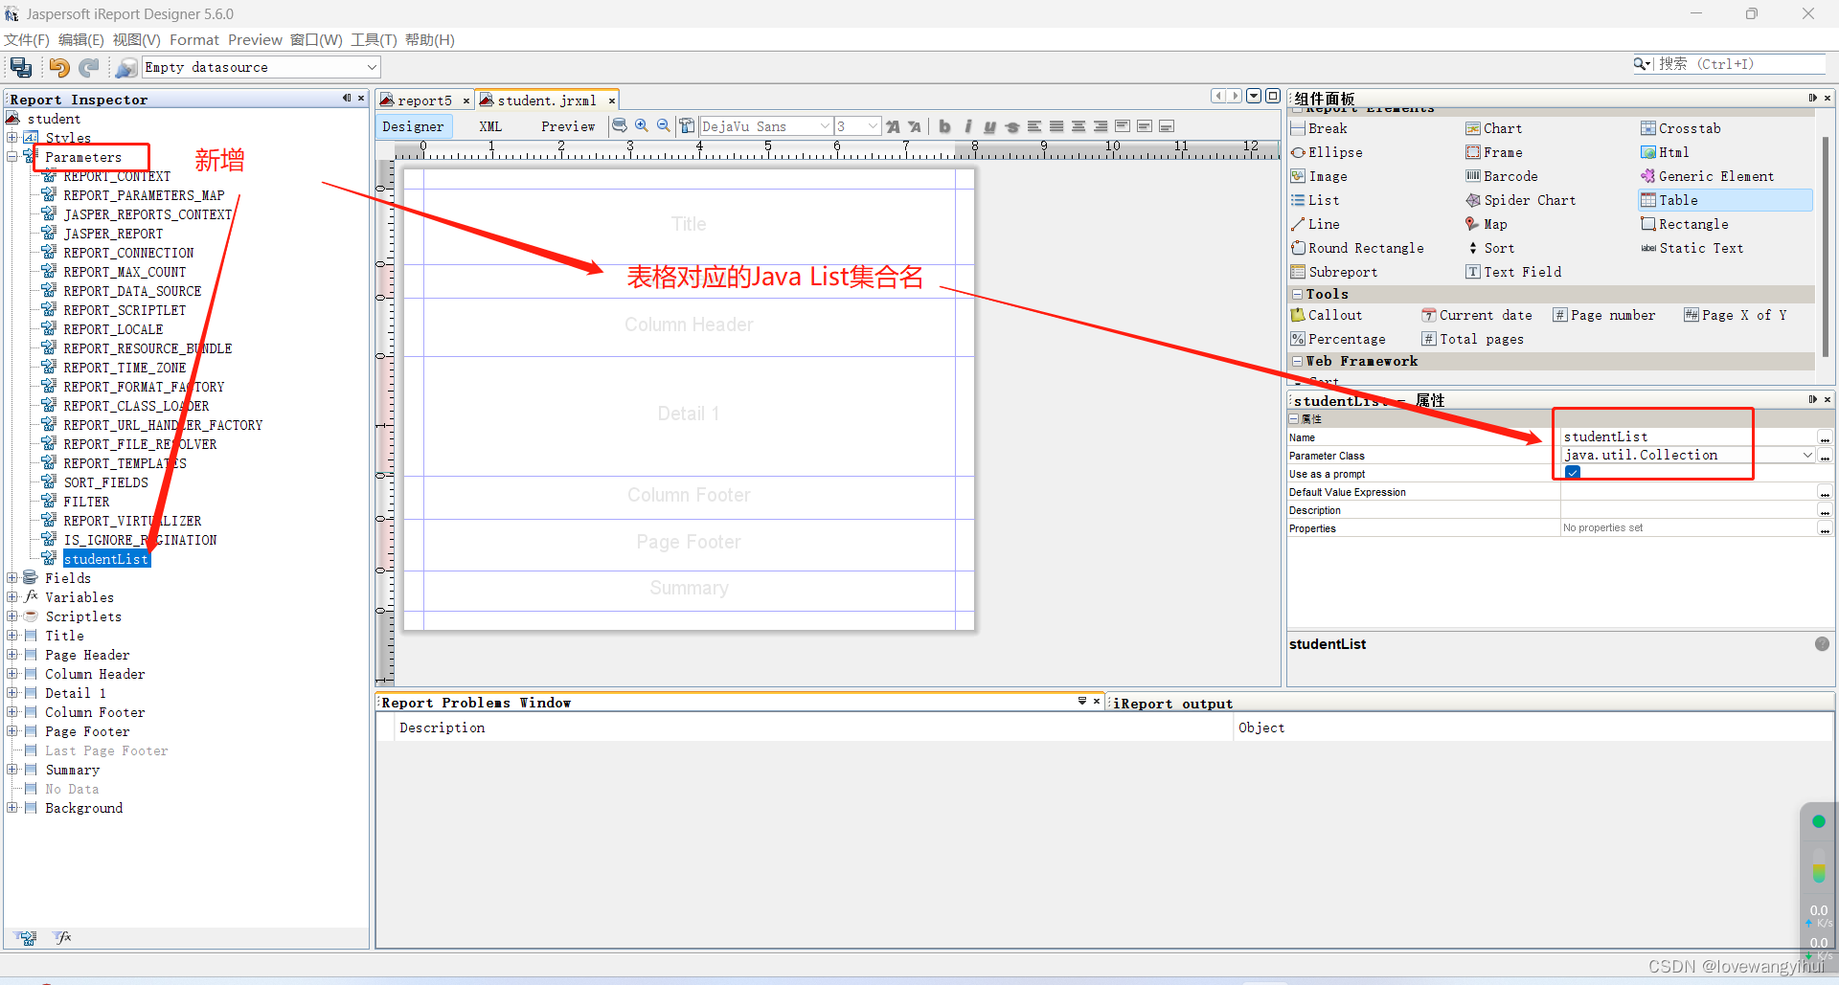Viewport: 1839px width, 985px height.
Task: Justify text icon
Action: tap(1056, 126)
